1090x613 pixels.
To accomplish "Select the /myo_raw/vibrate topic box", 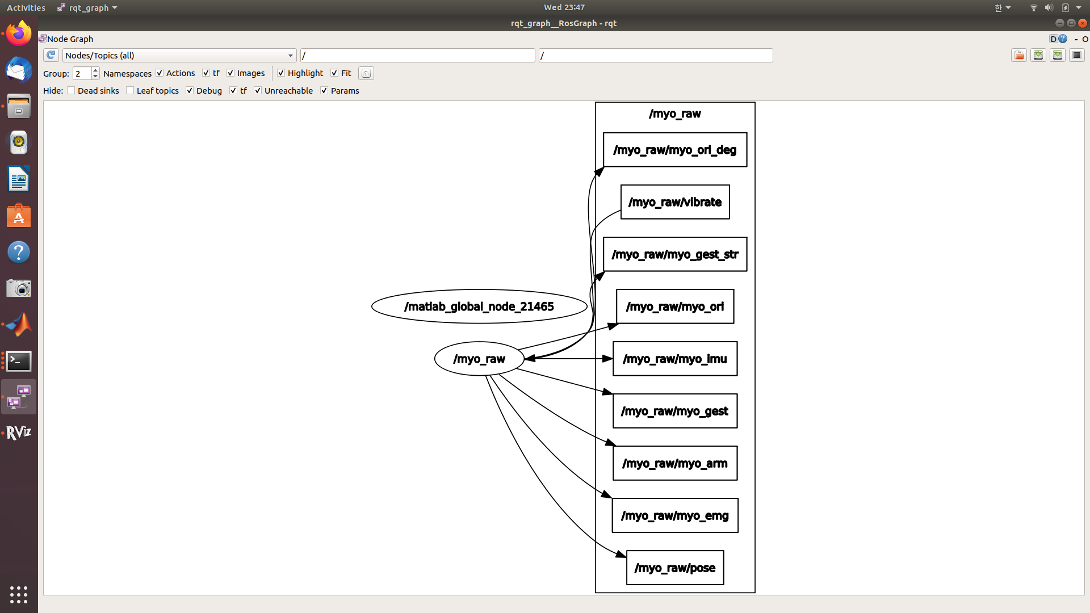I will (674, 202).
